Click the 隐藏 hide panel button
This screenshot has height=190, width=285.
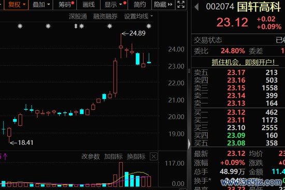pos(163,5)
